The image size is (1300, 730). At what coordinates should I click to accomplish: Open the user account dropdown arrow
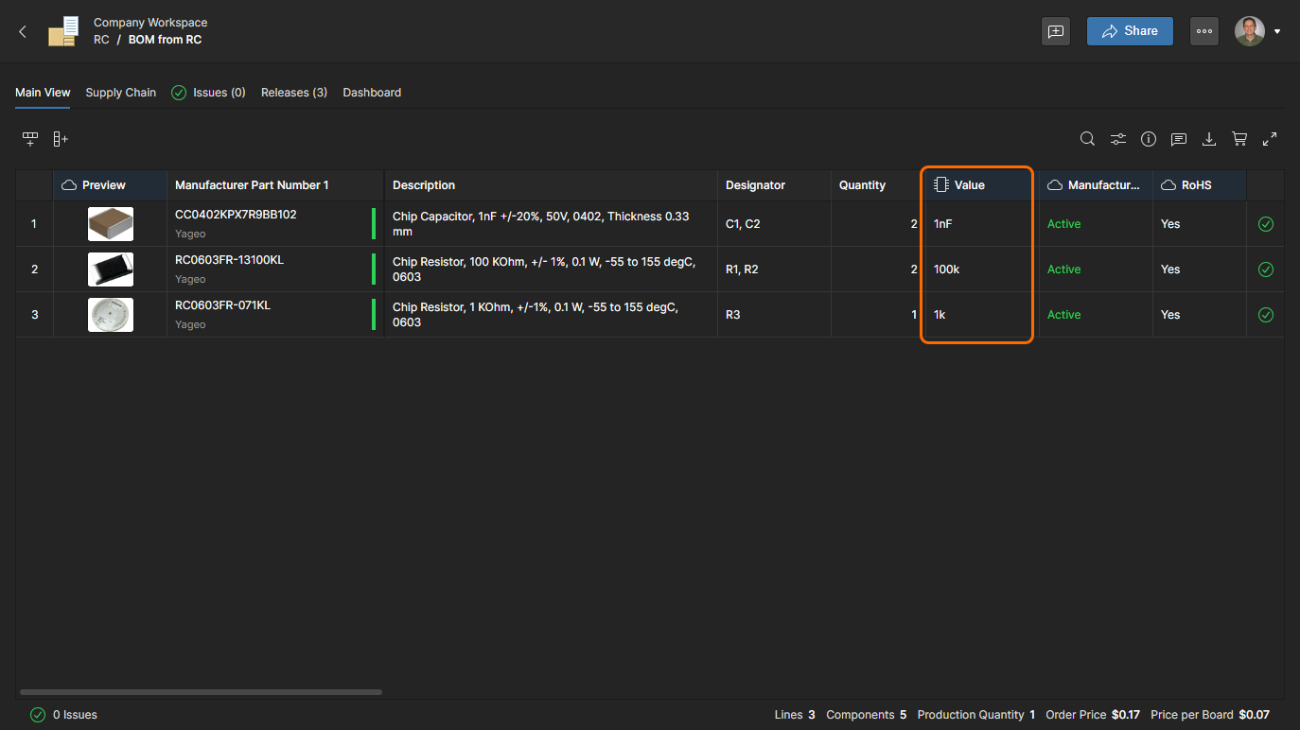pos(1277,31)
